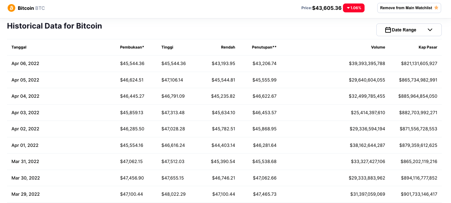The width and height of the screenshot is (451, 203).
Task: Click the Historical Data for Bitcoin heading
Action: coord(54,26)
